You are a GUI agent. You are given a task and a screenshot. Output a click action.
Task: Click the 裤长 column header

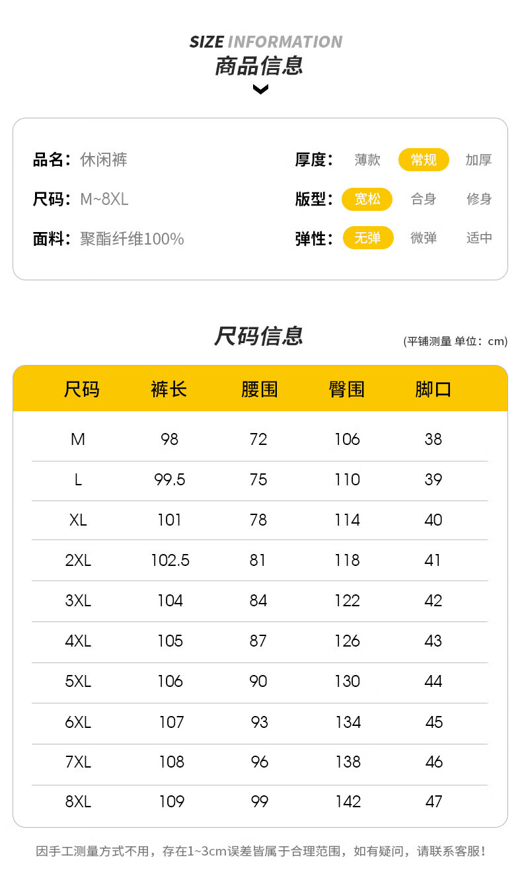(168, 389)
